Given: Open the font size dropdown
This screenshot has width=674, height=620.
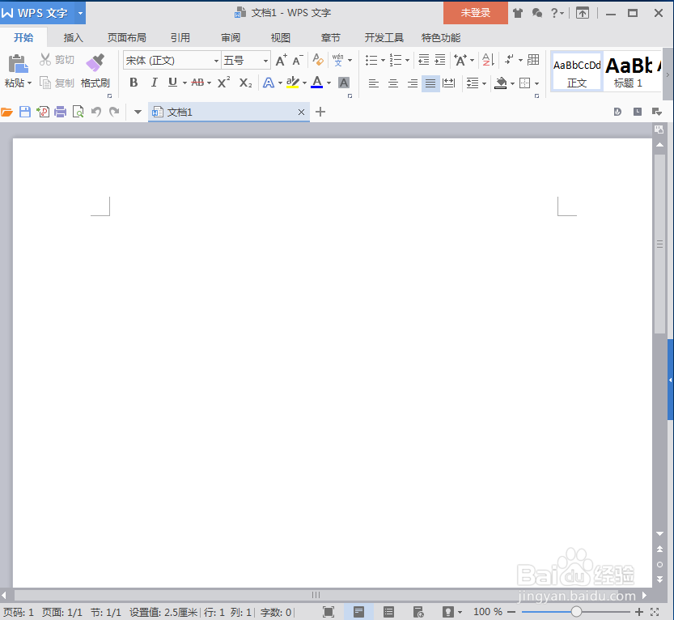Looking at the screenshot, I should (265, 61).
